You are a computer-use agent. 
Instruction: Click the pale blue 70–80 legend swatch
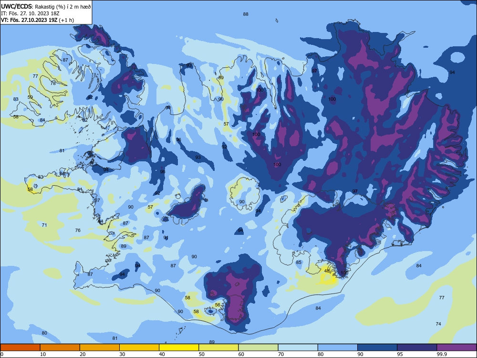298,347
